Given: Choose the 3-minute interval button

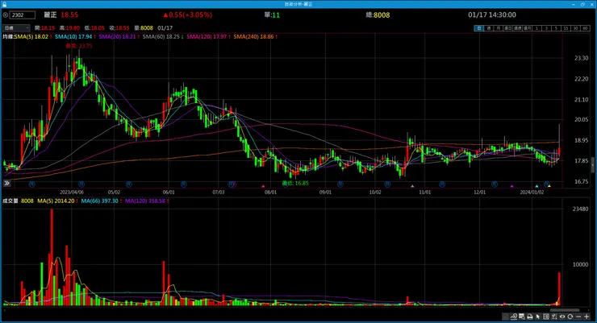Looking at the screenshot, I should (x=546, y=28).
